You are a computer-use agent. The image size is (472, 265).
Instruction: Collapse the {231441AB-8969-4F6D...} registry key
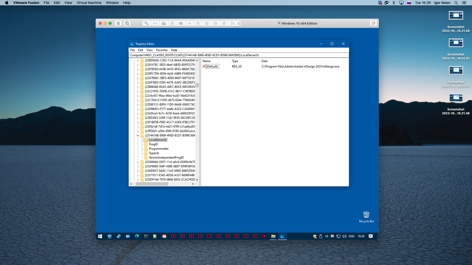coord(138,136)
